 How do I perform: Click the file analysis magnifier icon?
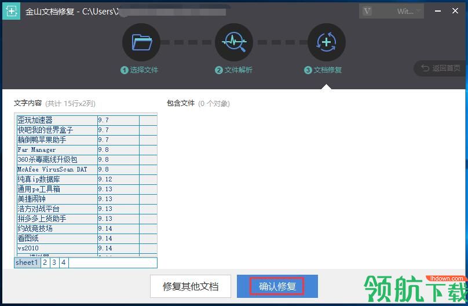tap(234, 42)
